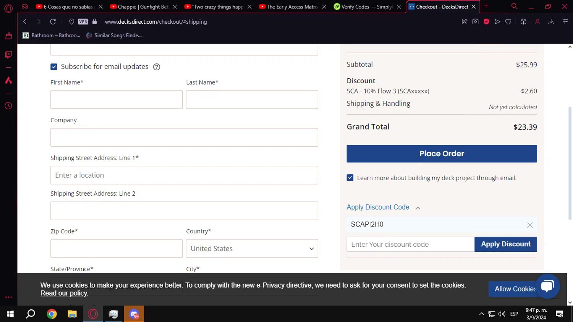The image size is (573, 322).
Task: Open the sidebar three-dots setup menu
Action: click(8, 297)
